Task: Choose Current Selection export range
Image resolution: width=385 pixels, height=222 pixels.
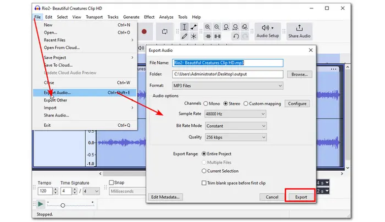Action: [220, 171]
